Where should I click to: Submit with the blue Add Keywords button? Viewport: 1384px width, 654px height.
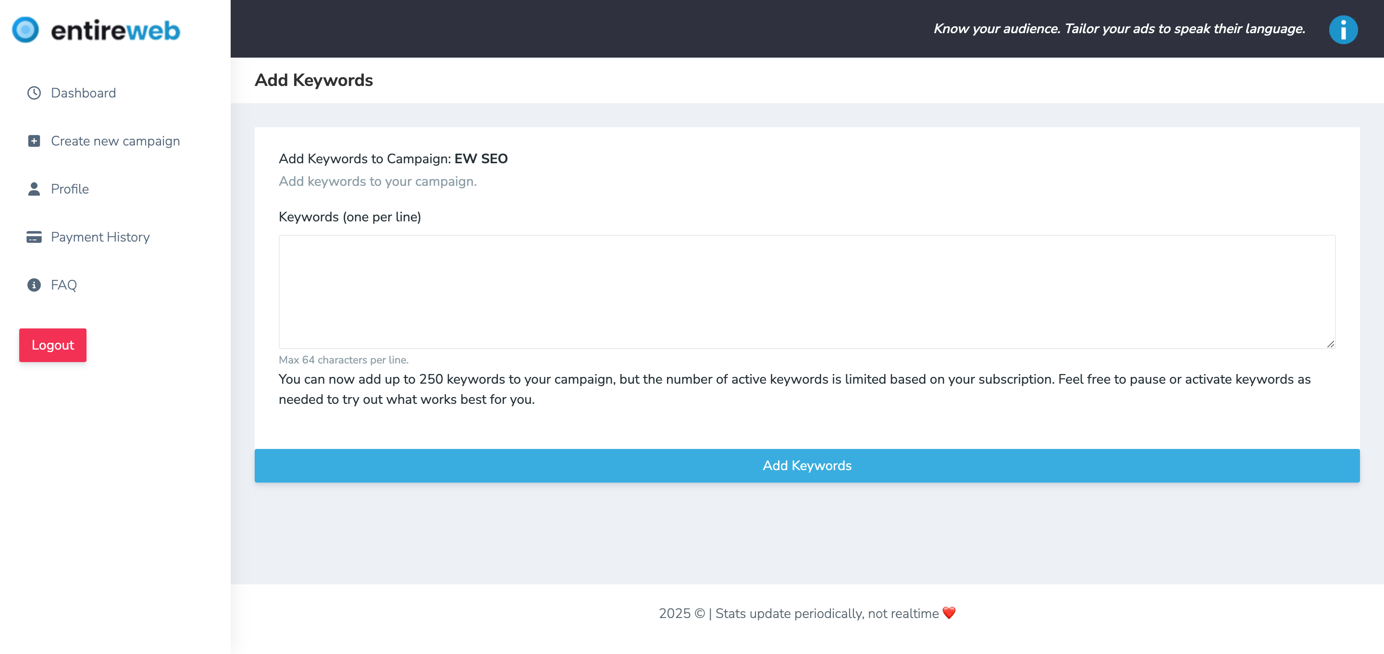tap(806, 465)
